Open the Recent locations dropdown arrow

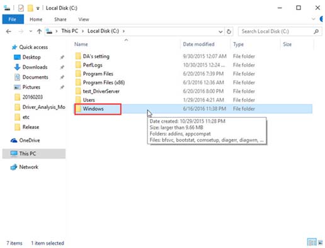[31, 31]
